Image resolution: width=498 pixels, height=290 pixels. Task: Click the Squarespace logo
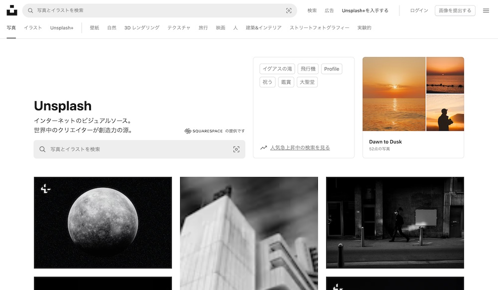click(x=204, y=131)
